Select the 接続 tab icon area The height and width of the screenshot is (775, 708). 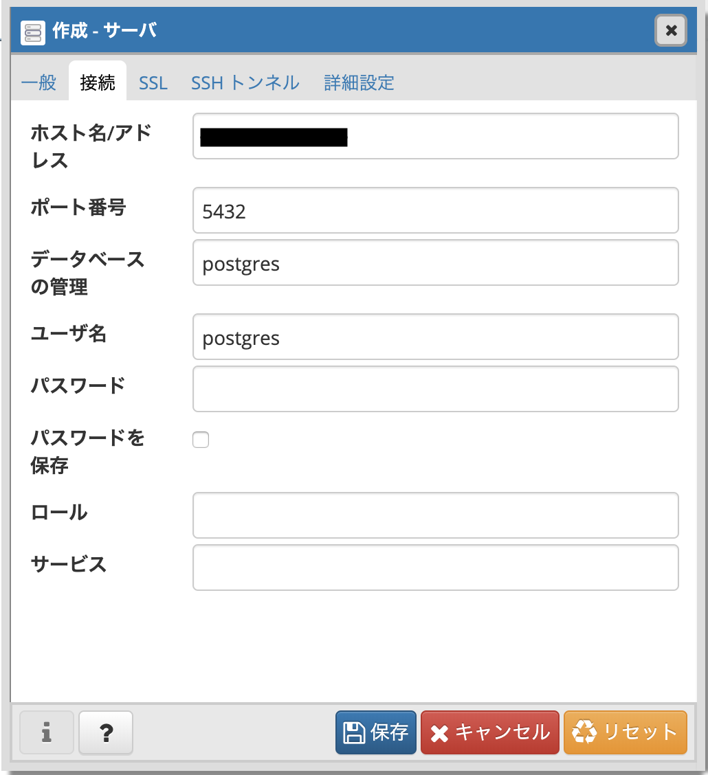click(97, 82)
